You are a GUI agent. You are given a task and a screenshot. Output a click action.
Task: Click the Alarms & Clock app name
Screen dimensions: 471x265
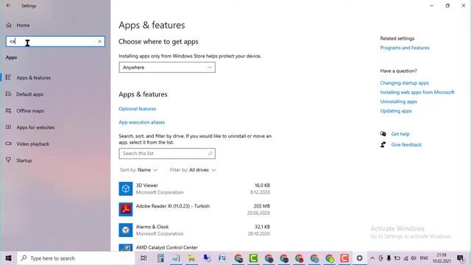152,227
